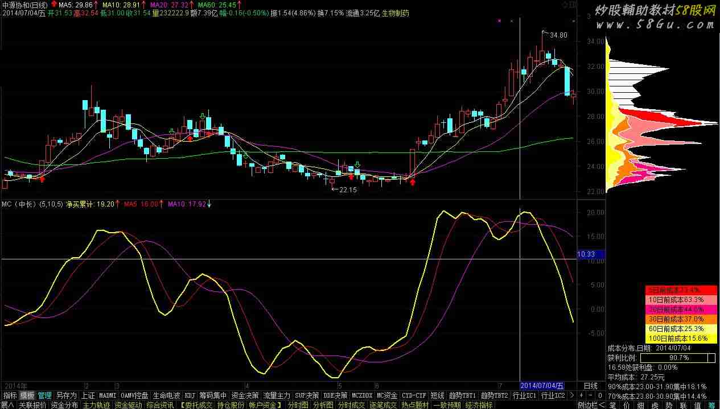
Task: Click 另存为 to save the template
Action: 66,395
